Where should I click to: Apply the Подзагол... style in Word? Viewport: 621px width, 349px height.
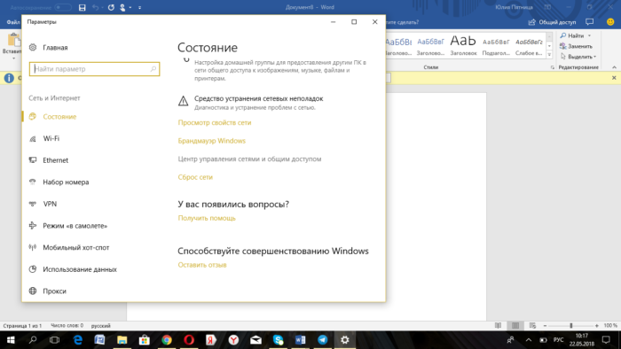(x=496, y=44)
